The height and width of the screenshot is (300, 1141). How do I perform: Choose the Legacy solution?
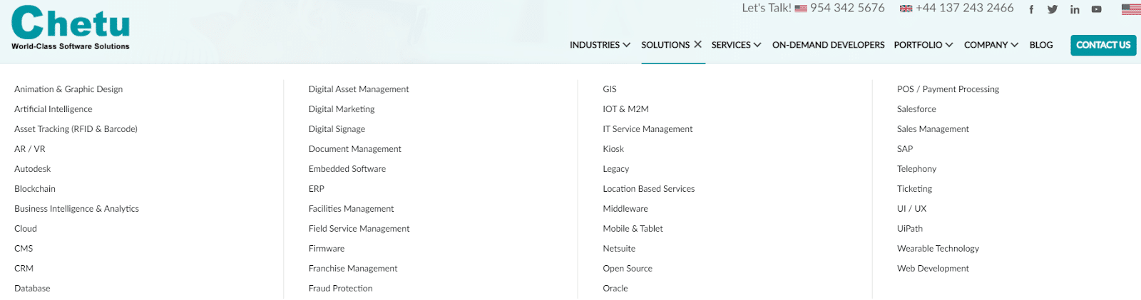coord(616,169)
